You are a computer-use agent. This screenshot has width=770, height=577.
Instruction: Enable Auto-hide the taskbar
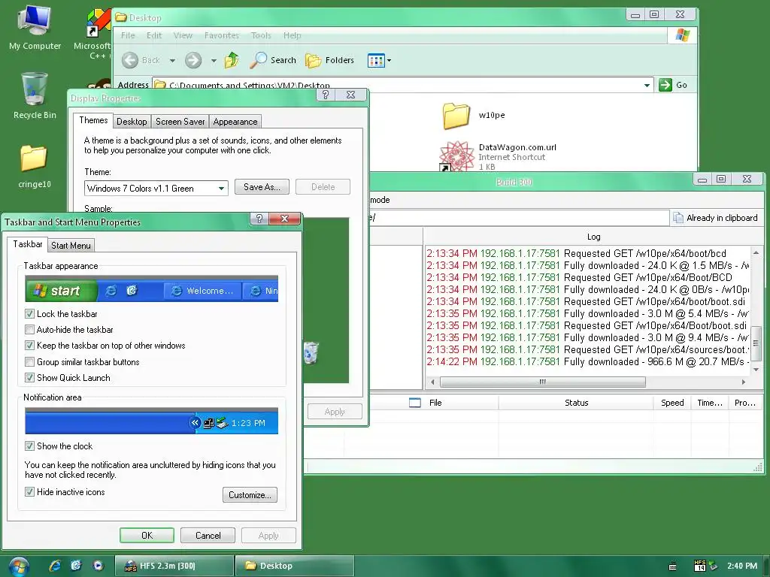point(29,330)
